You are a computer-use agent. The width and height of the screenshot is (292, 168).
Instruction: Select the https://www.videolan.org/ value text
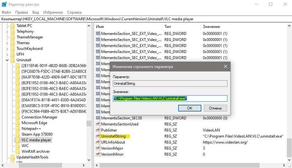coord(225,142)
